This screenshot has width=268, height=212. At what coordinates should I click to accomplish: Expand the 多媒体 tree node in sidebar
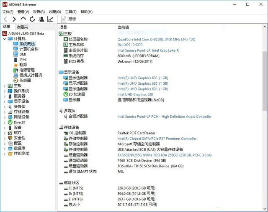(x=5, y=107)
